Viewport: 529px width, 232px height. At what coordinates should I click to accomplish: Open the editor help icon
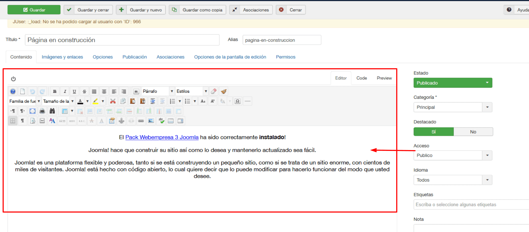tap(13, 91)
